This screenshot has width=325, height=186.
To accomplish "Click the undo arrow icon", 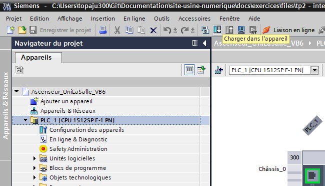I will pos(167,30).
